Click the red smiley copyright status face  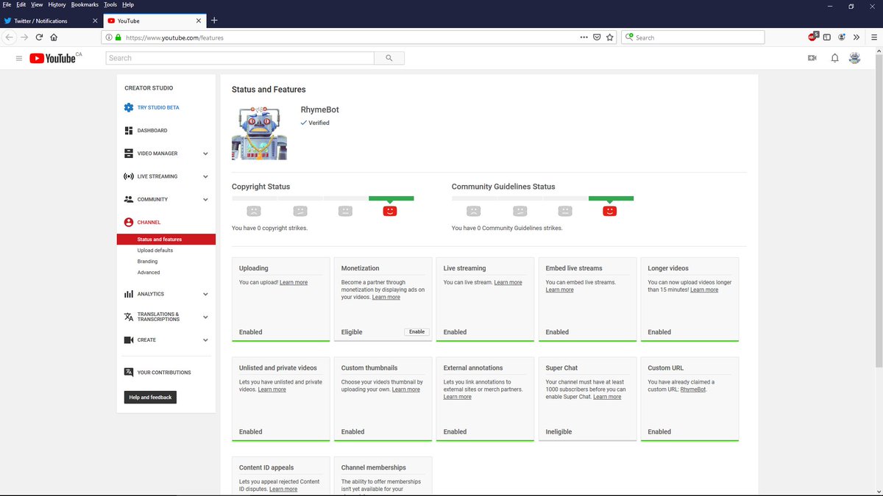(390, 211)
